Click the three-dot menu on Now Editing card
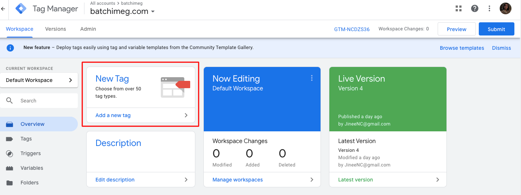 click(312, 78)
